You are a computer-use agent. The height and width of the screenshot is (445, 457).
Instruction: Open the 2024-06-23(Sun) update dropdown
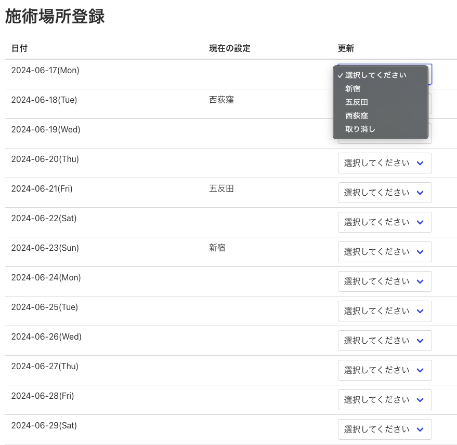(x=384, y=252)
